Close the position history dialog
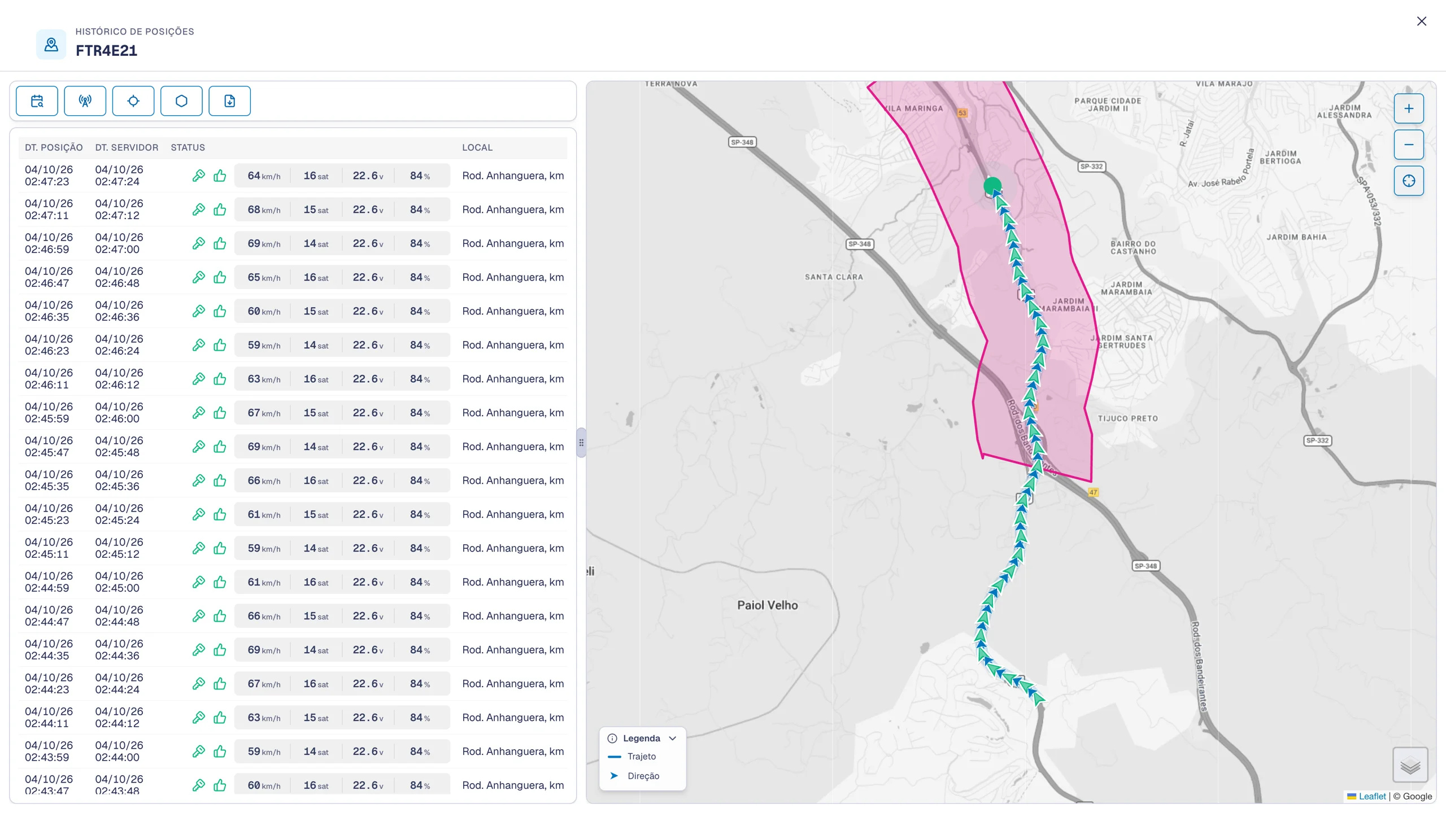Viewport: 1446px width, 813px height. [x=1422, y=21]
